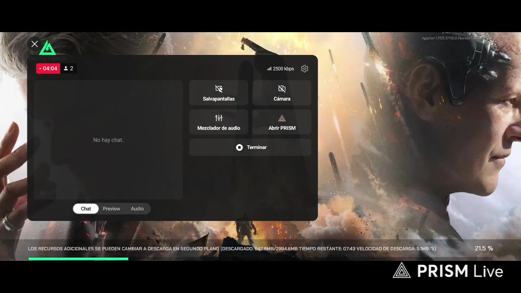This screenshot has width=521, height=293.
Task: Click the Abrir PRISM button
Action: 282,122
